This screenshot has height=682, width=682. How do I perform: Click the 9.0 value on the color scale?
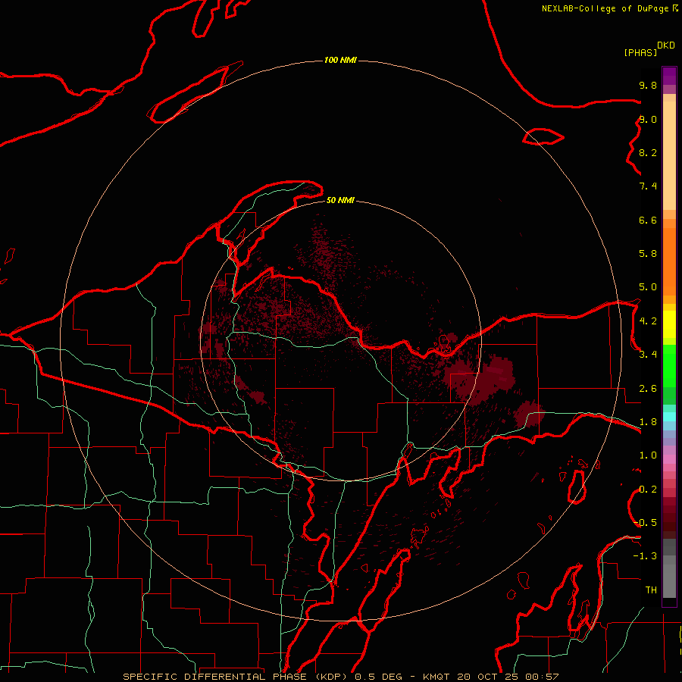point(648,119)
